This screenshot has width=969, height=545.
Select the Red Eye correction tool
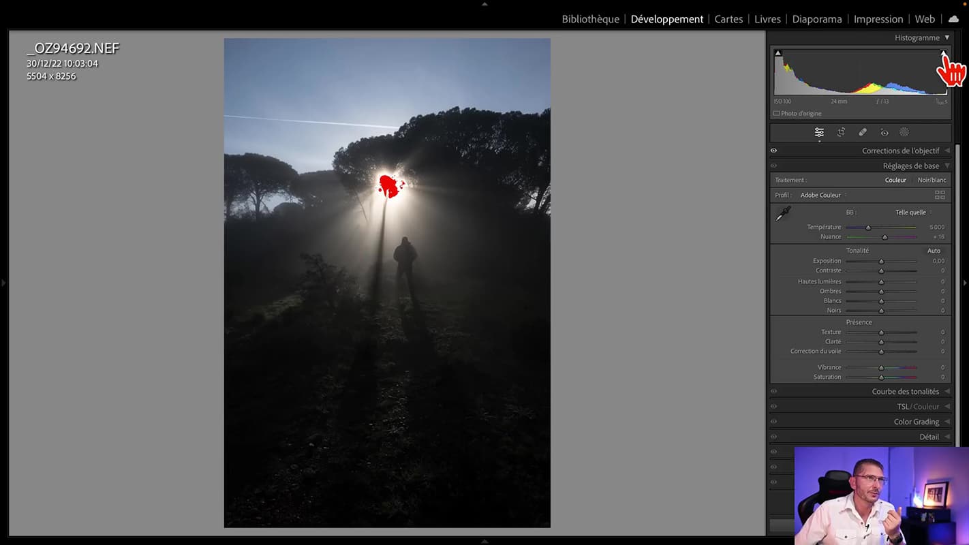tap(884, 132)
